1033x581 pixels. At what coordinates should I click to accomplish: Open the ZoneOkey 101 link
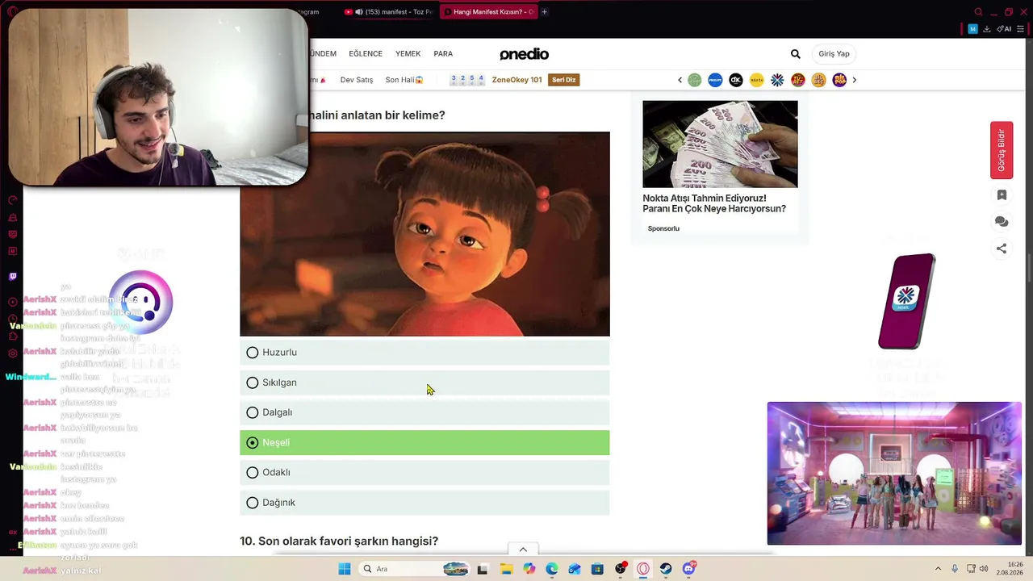(516, 80)
